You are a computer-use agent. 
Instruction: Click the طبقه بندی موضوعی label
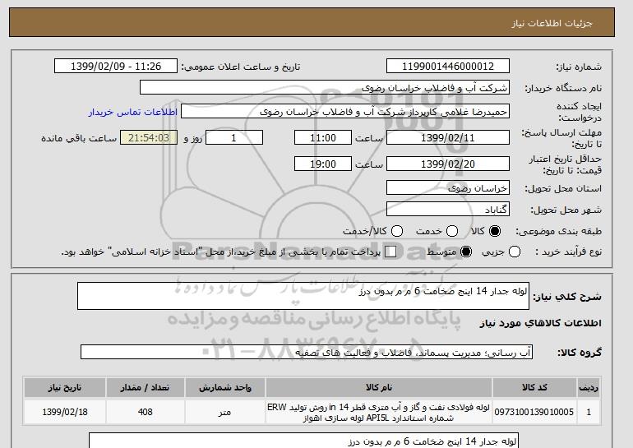pos(558,231)
